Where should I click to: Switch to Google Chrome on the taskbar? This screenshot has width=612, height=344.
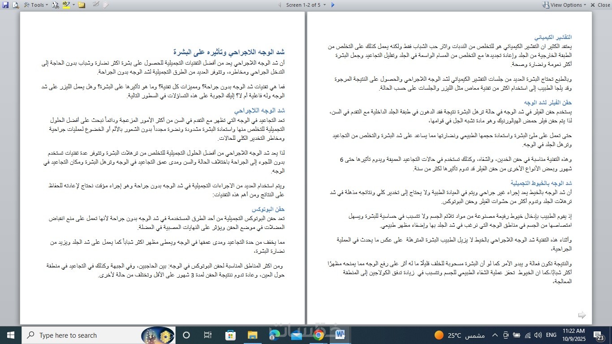tap(319, 335)
